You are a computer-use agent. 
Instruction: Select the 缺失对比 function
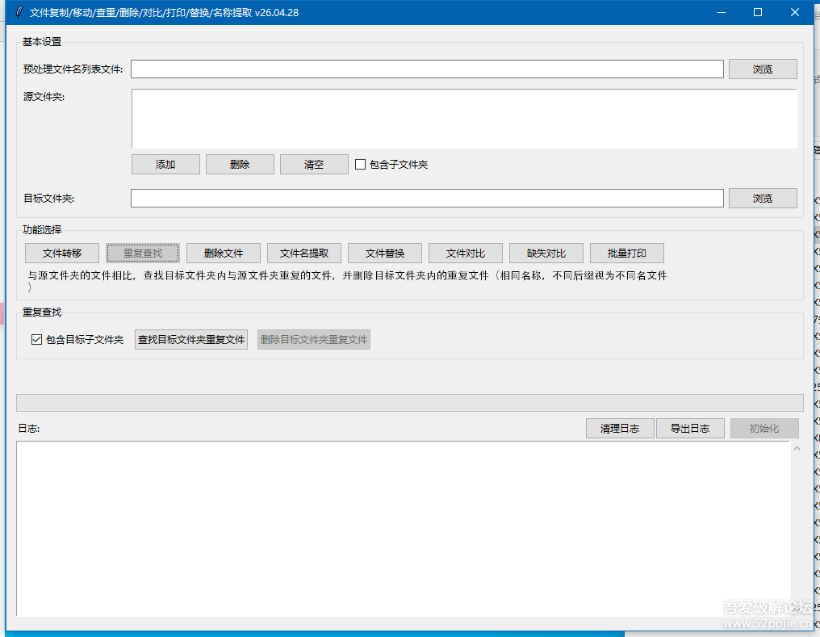546,254
